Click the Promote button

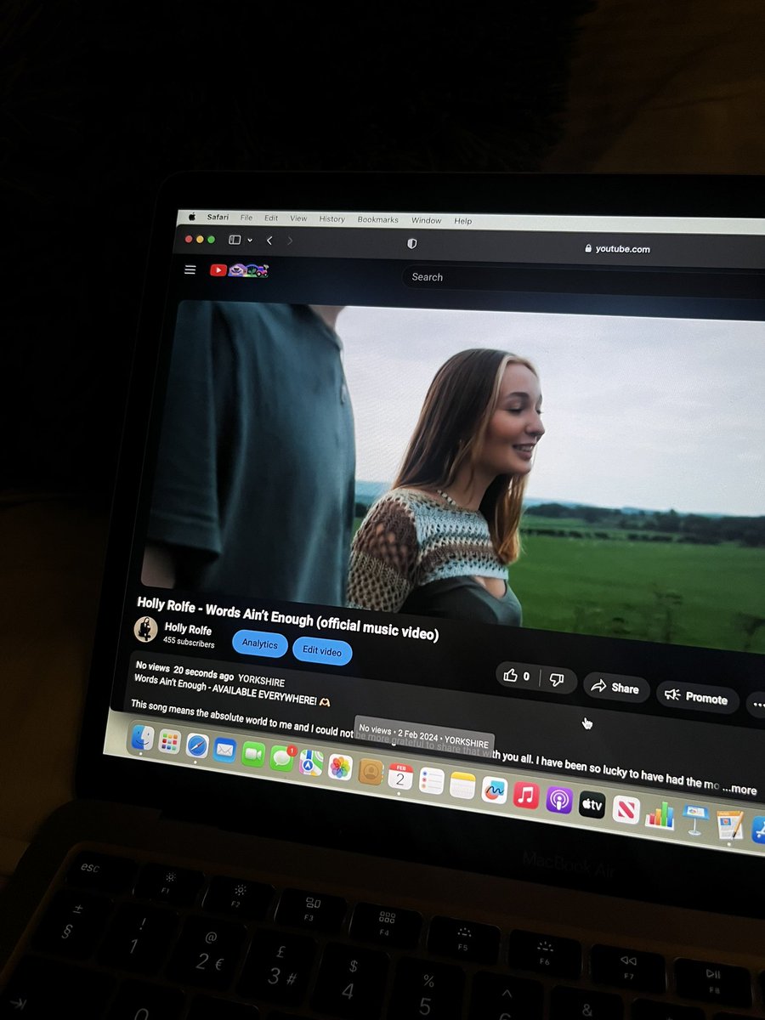coord(696,697)
